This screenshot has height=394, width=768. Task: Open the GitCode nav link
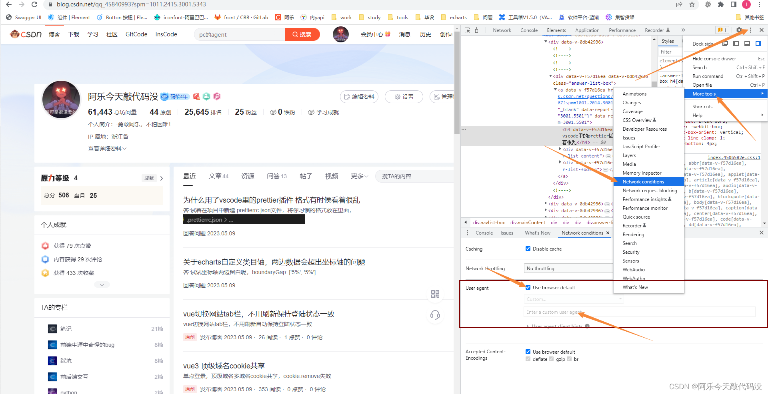tap(136, 34)
